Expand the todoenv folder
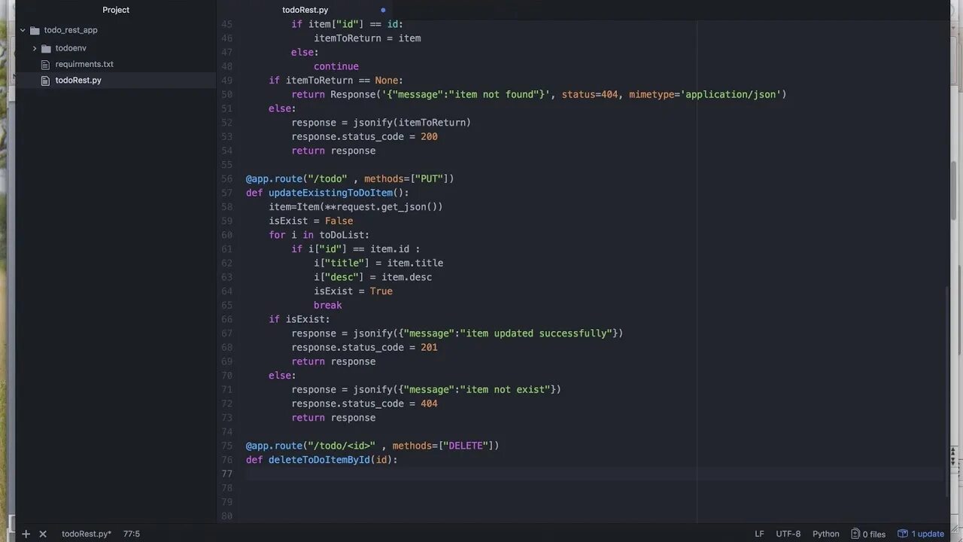This screenshot has width=963, height=542. 35,48
